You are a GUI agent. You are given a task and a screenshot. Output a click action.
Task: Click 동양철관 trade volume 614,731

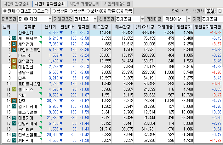(148, 129)
